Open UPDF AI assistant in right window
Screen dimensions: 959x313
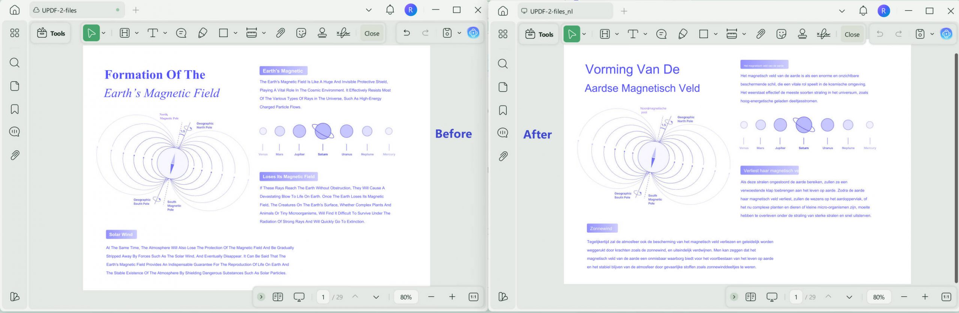[x=946, y=34]
